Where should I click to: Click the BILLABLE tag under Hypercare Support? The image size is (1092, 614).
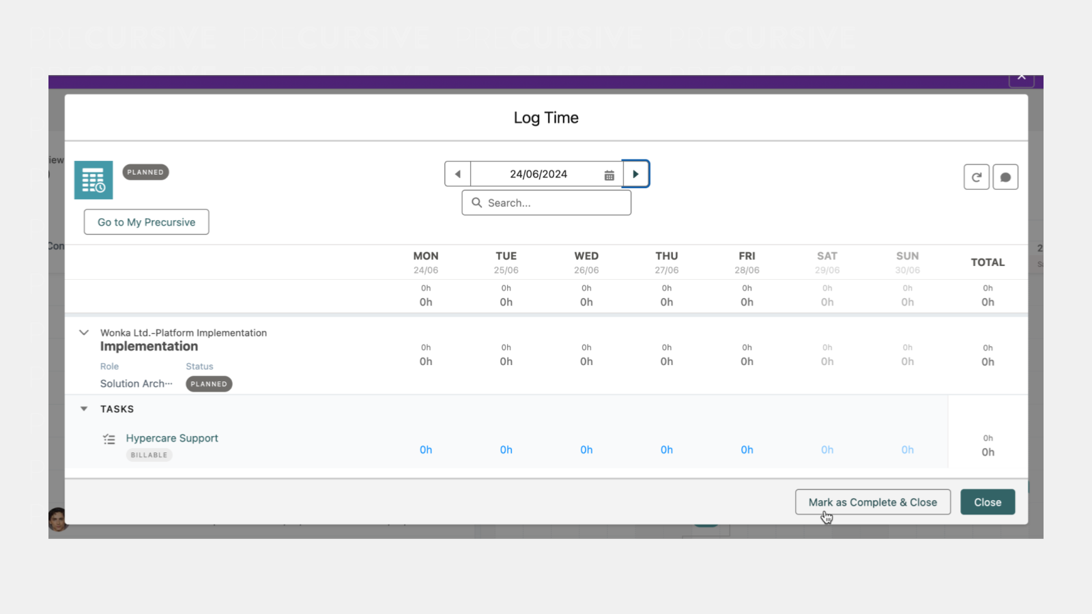tap(149, 455)
